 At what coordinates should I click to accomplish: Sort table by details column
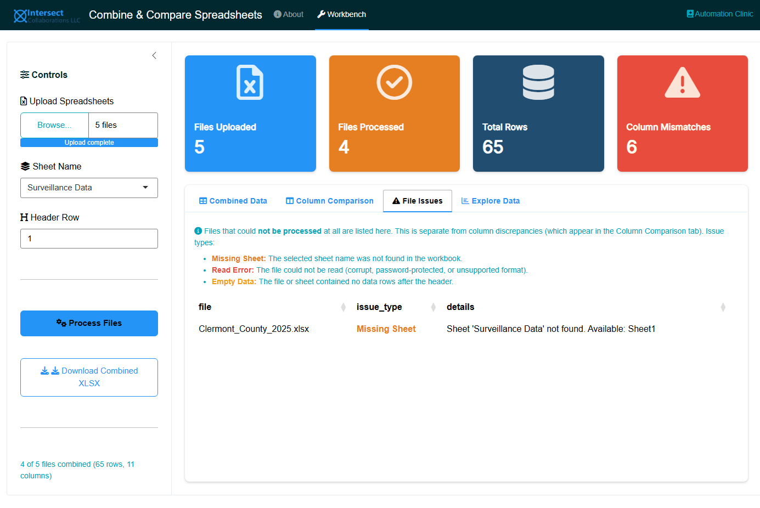click(723, 307)
